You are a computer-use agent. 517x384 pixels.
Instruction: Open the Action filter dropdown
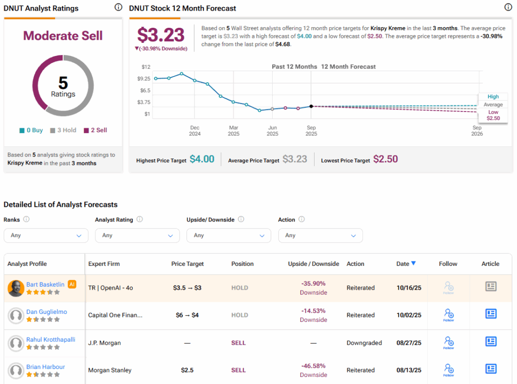(x=320, y=235)
